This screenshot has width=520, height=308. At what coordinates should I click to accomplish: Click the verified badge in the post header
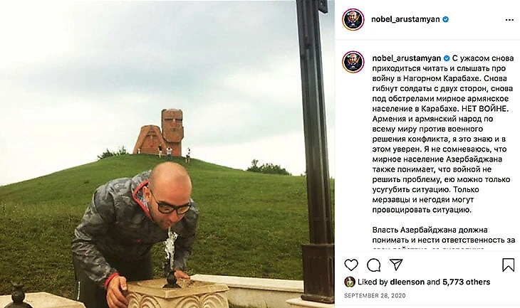(x=446, y=19)
